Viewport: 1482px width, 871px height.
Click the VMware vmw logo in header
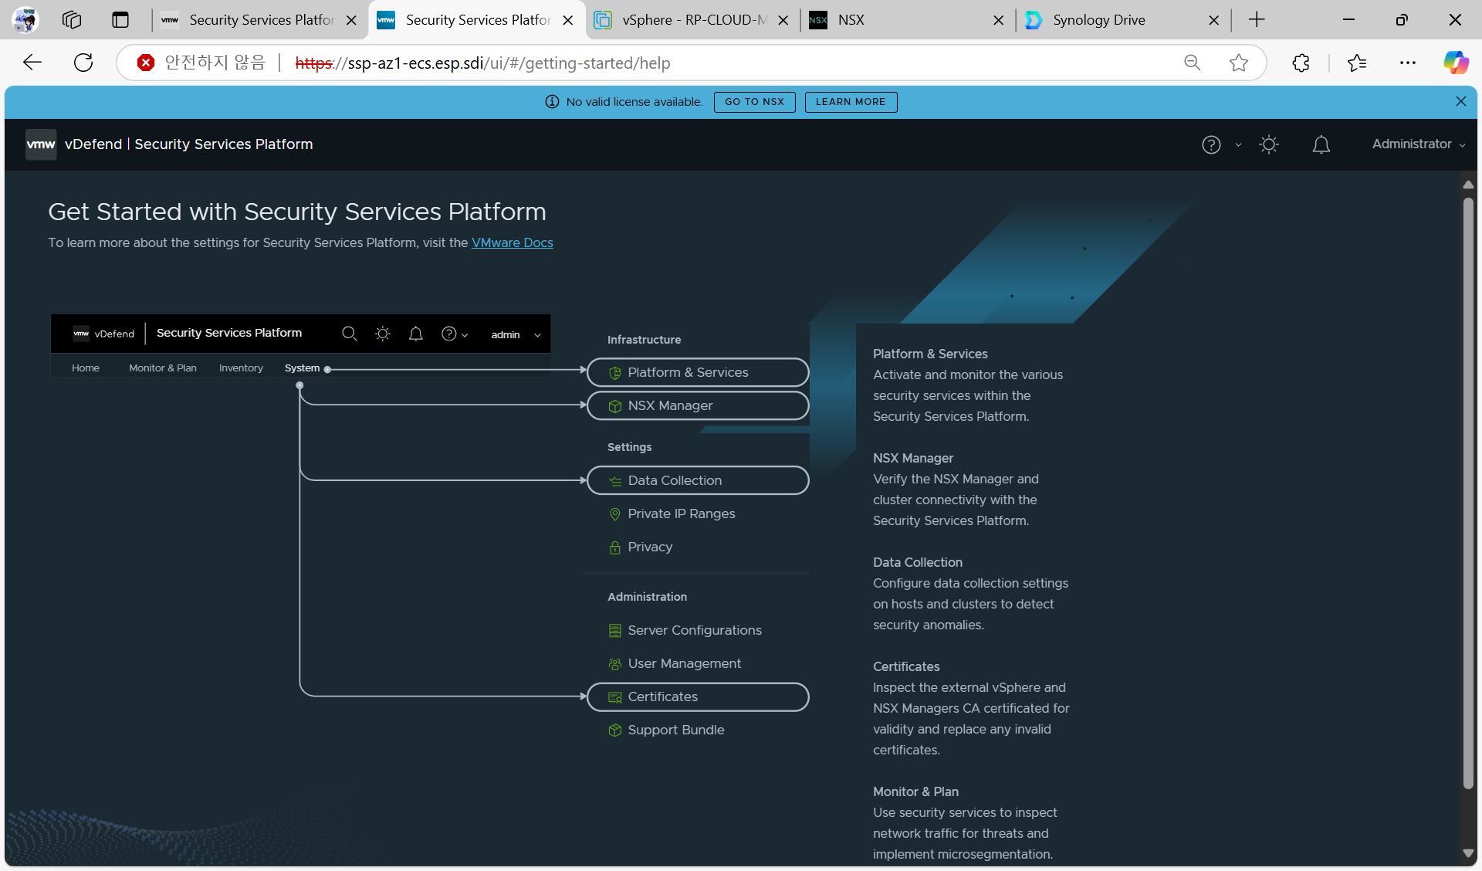(x=41, y=144)
